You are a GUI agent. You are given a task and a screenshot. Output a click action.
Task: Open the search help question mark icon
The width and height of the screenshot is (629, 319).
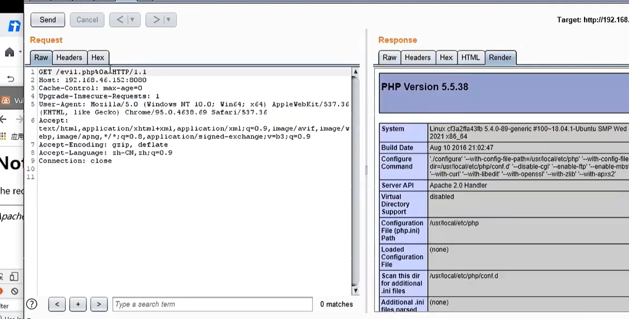(x=32, y=304)
